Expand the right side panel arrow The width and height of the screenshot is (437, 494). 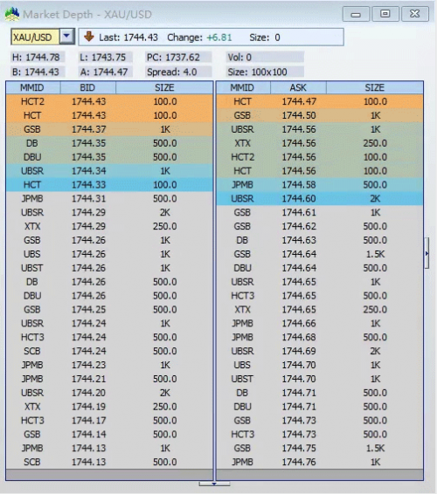[427, 253]
